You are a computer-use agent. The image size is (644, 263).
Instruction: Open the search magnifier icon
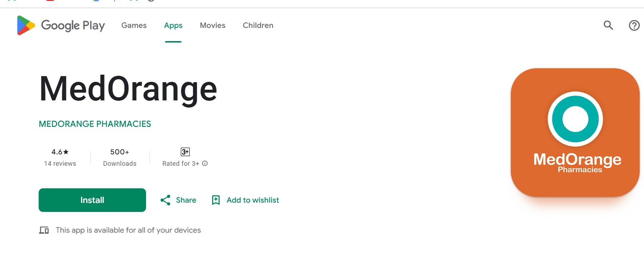(608, 25)
